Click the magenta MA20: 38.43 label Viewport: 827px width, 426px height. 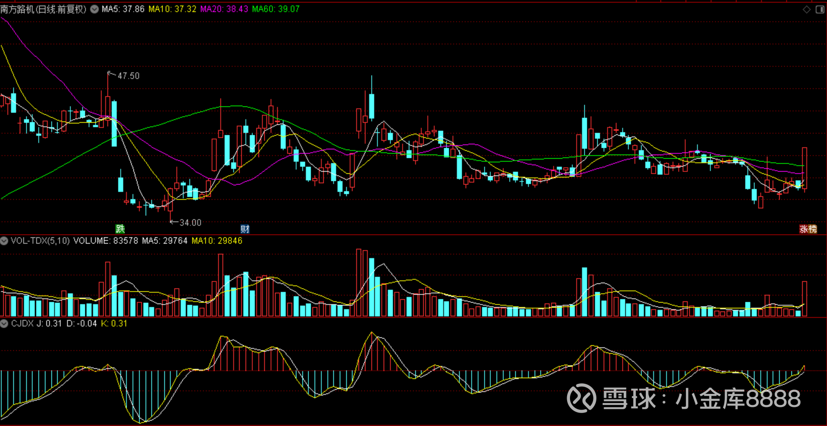224,9
